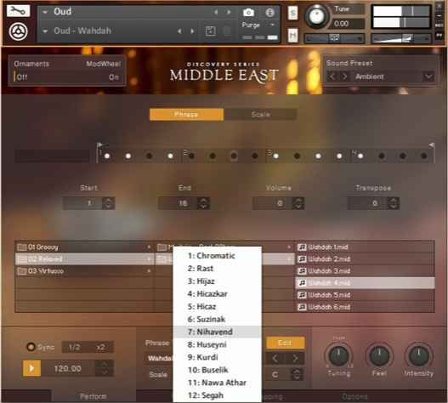
Task: Select previous snapshot arrow beside Oud - Wahdah
Action: [179, 31]
